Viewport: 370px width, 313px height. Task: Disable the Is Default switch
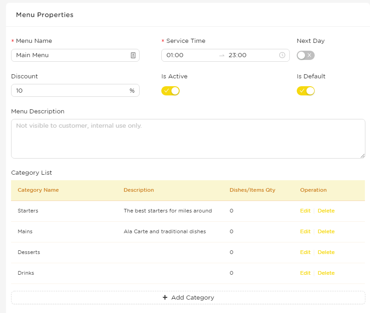coord(305,91)
